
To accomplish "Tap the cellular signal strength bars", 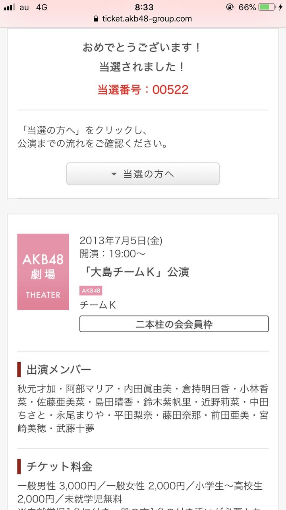I will [x=10, y=7].
